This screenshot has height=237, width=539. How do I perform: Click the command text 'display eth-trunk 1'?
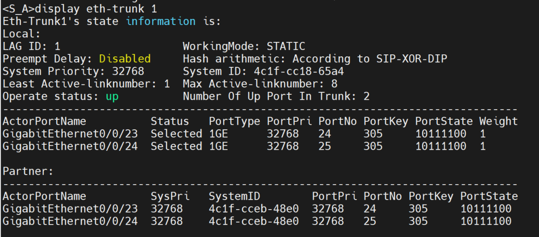coord(96,9)
